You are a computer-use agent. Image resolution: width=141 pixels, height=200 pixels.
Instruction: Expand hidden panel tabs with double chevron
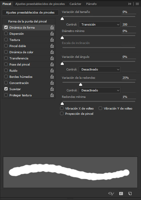130,4
